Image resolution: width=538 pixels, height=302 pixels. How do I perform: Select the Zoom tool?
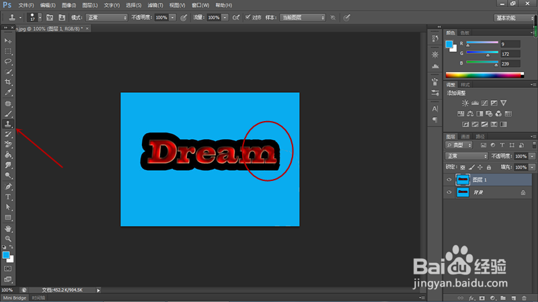pos(8,239)
